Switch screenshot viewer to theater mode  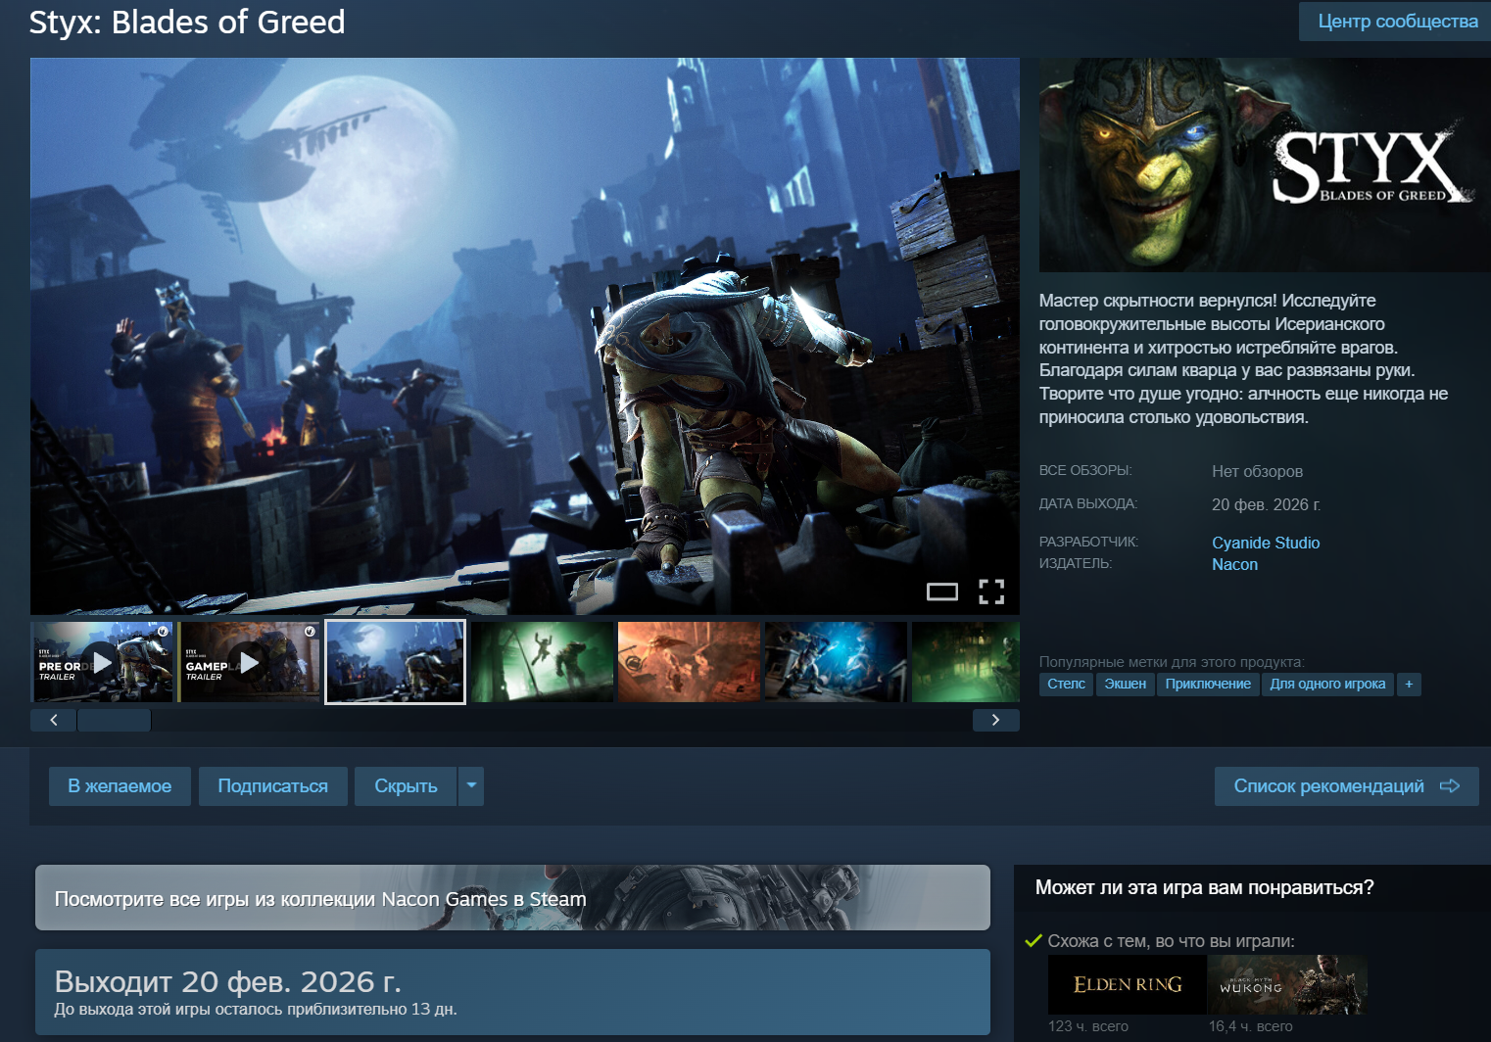pos(942,592)
